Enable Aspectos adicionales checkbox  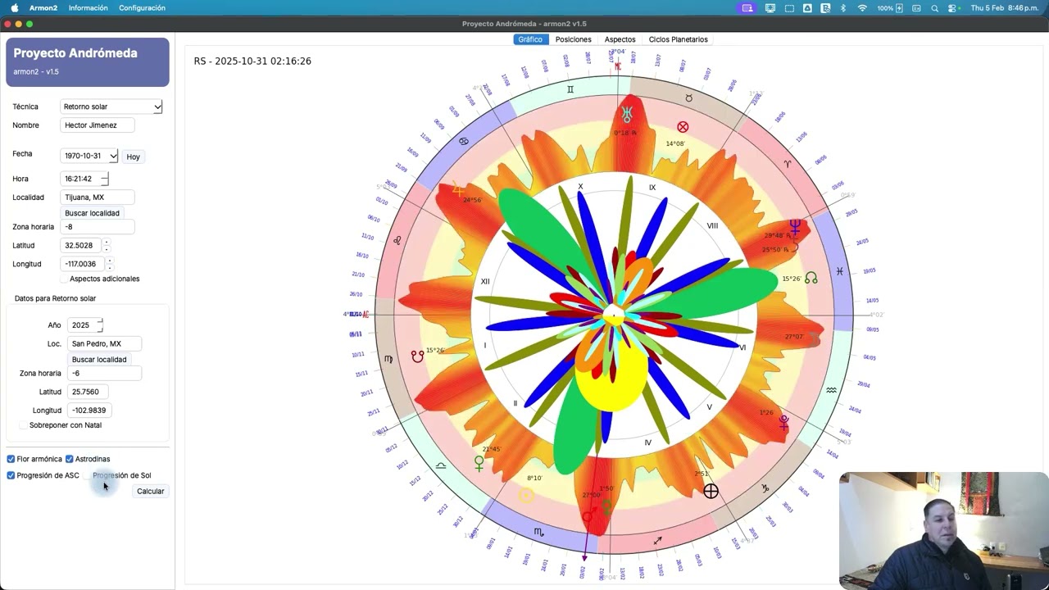(x=65, y=279)
